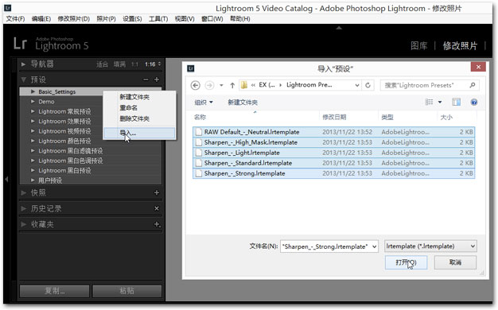Click the 粘贴 button
Viewport: 498px width, 310px height.
pyautogui.click(x=127, y=291)
